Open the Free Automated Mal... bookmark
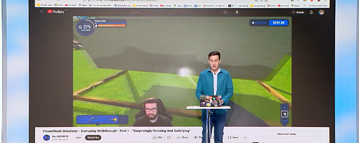Viewport: 359px width, 143px height. (x=100, y=5)
